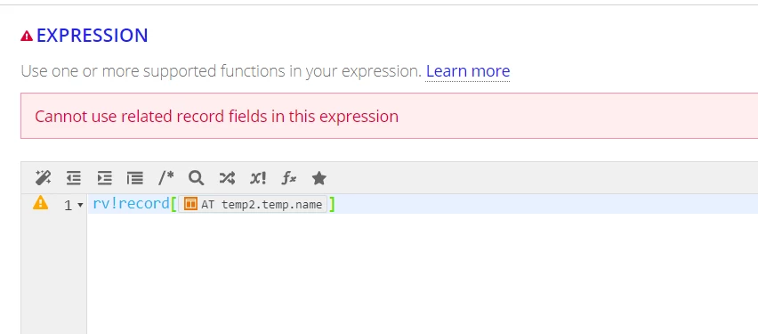Click the magic wand format expression icon
The height and width of the screenshot is (334, 758).
point(43,178)
